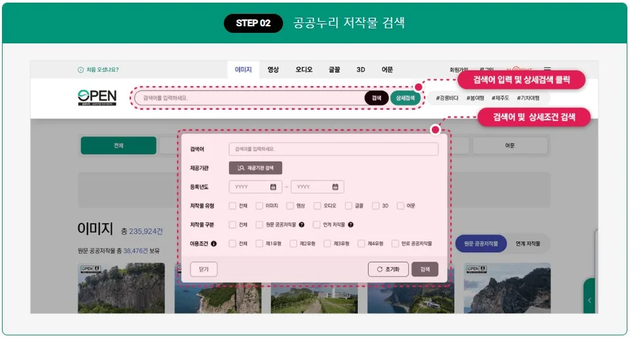The width and height of the screenshot is (630, 338).
Task: Switch to 영상 top tab
Action: tap(273, 70)
